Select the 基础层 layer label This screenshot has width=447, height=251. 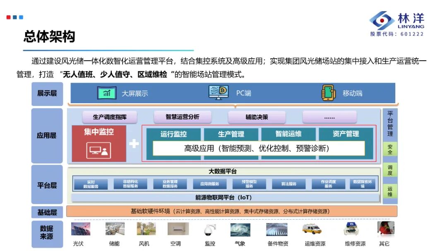[47, 212]
